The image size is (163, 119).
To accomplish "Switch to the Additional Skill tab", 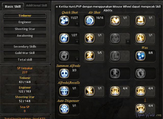I will (37, 5).
